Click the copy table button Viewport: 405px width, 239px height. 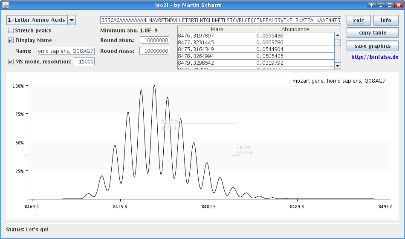click(372, 33)
